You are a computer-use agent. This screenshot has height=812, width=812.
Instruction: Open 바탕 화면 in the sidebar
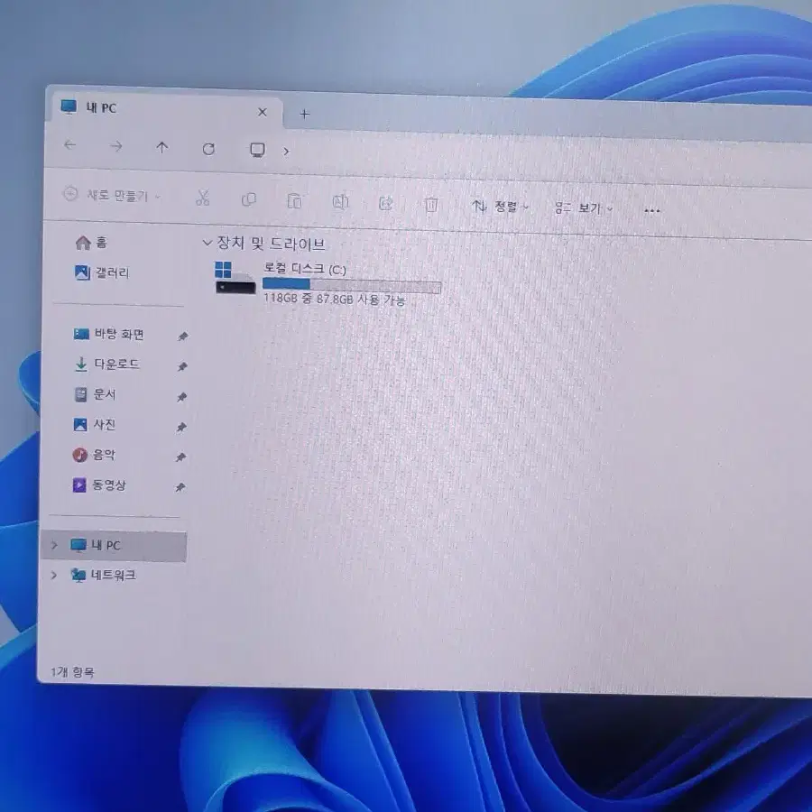[x=109, y=335]
